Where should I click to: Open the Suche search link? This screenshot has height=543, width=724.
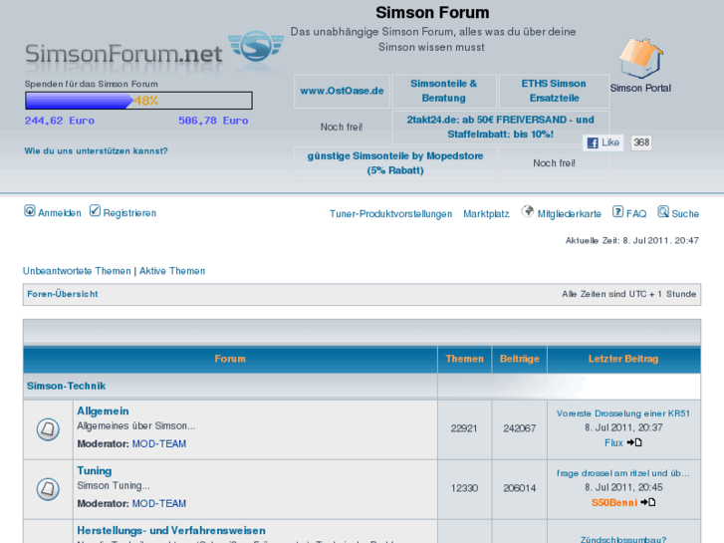(x=685, y=214)
